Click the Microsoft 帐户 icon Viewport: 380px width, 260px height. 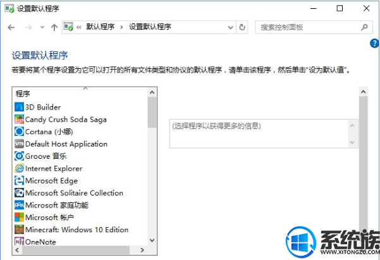[19, 218]
